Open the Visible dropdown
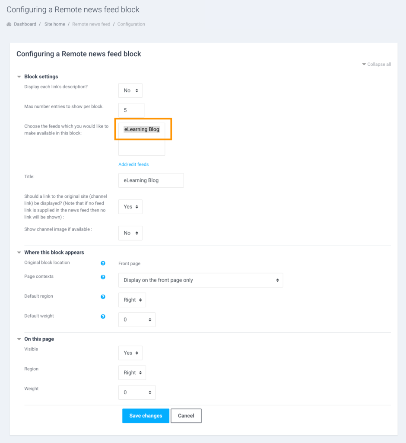The height and width of the screenshot is (443, 406). point(130,353)
